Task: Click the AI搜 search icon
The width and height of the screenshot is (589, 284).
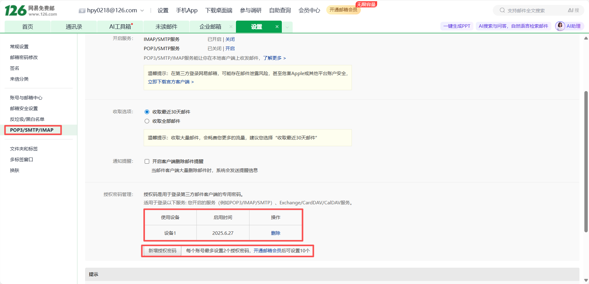Action: click(573, 10)
